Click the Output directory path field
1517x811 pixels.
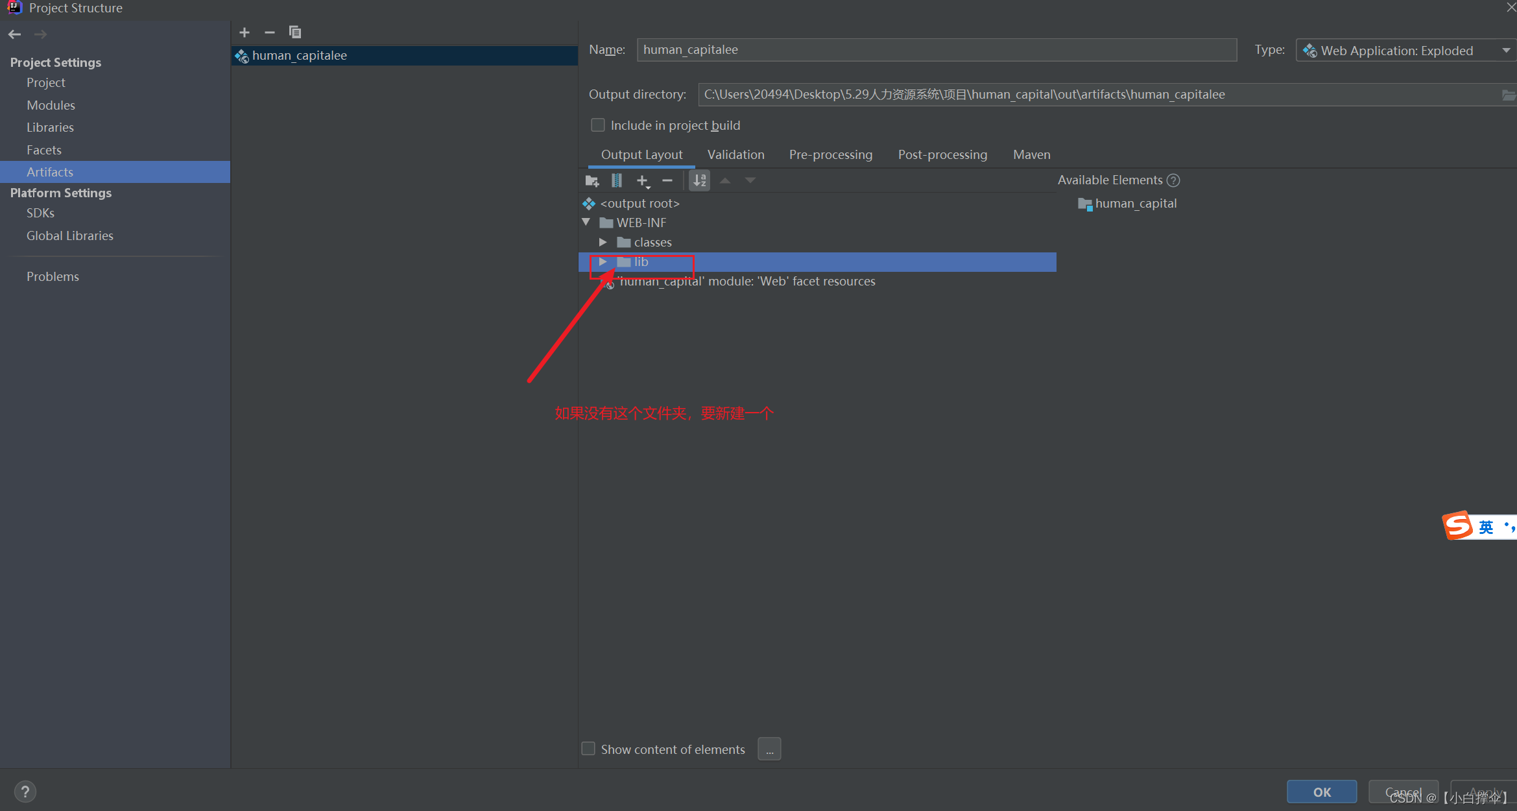[x=1099, y=95]
